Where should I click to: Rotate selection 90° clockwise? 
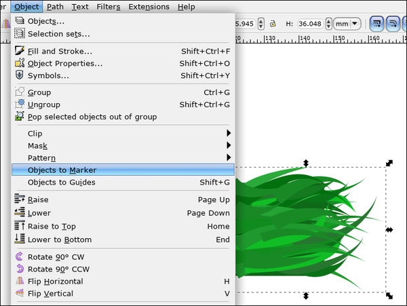pyautogui.click(x=56, y=256)
